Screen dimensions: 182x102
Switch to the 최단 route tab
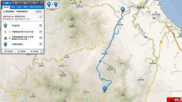click(x=19, y=7)
